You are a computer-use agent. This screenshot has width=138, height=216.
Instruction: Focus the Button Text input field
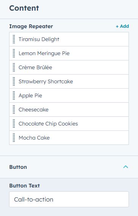pyautogui.click(x=69, y=199)
